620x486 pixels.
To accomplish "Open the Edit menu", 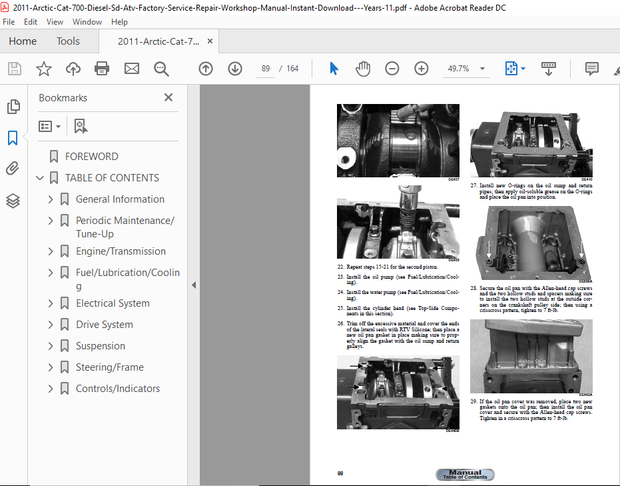I will pyautogui.click(x=31, y=22).
